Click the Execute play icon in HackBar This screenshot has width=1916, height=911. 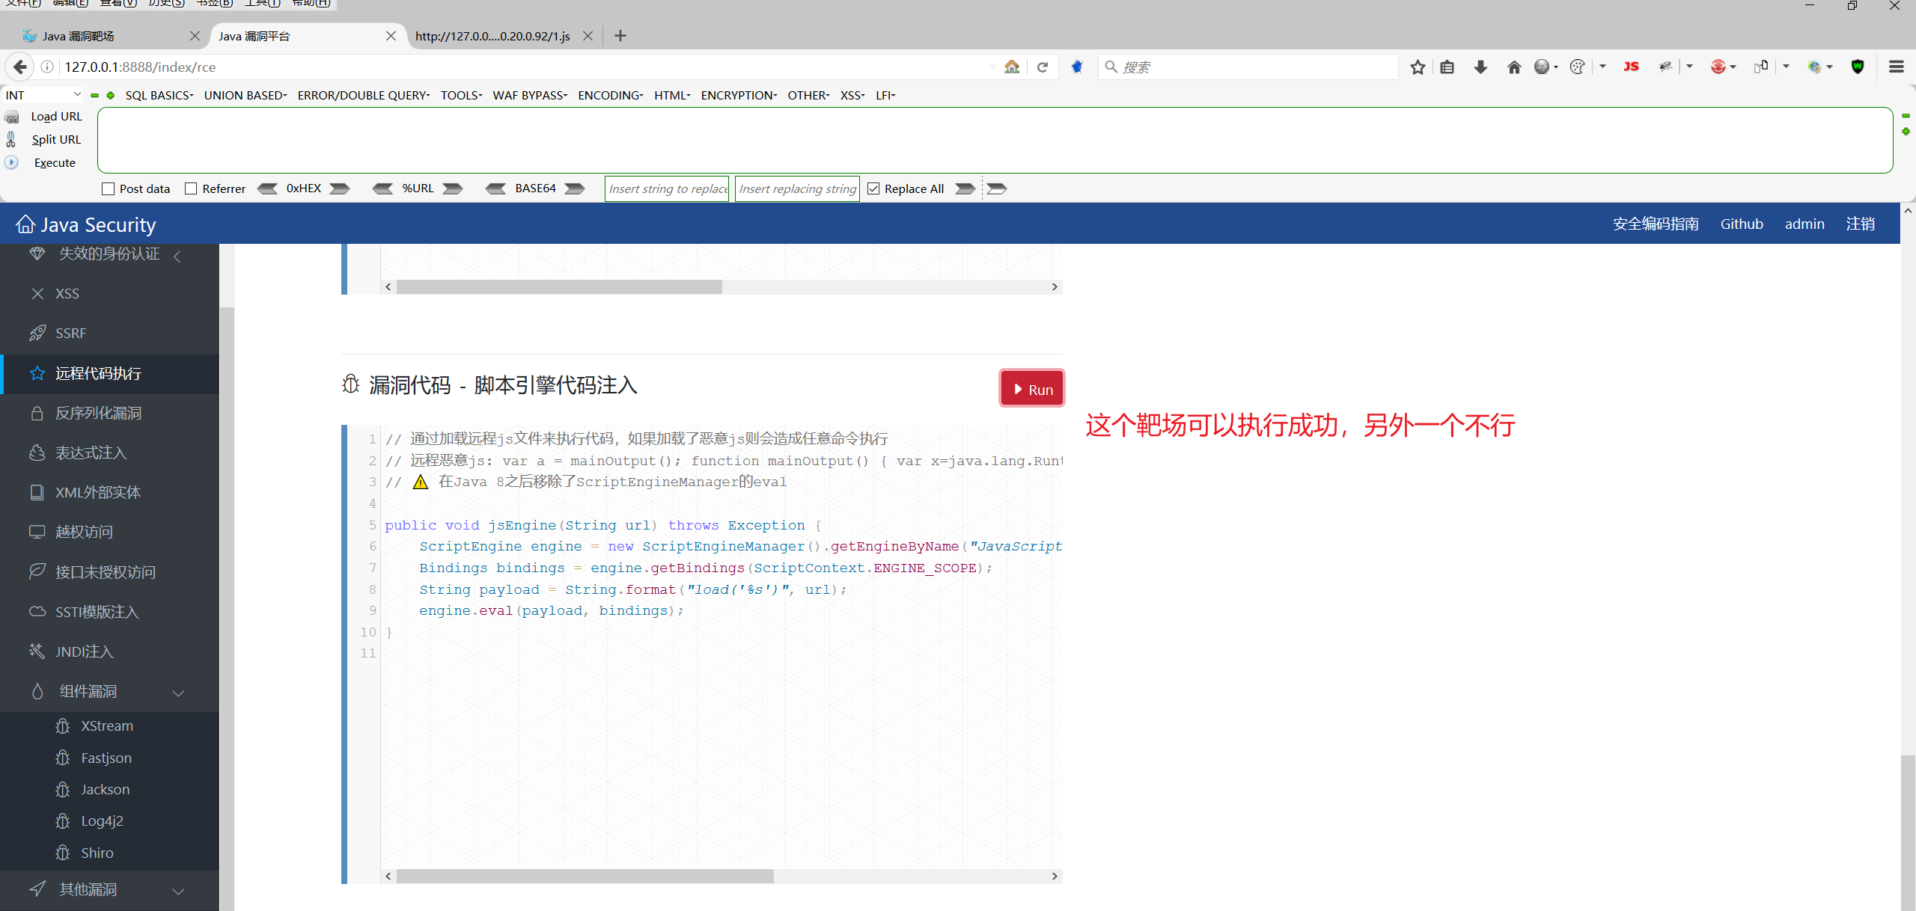pyautogui.click(x=12, y=162)
